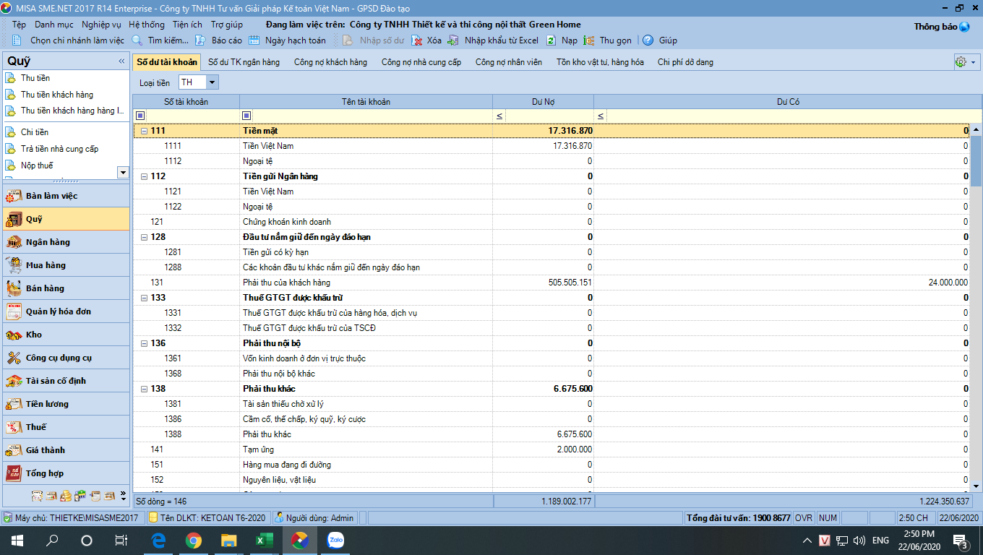The image size is (983, 555).
Task: Click Thu tiền khách hàng link
Action: coord(56,95)
